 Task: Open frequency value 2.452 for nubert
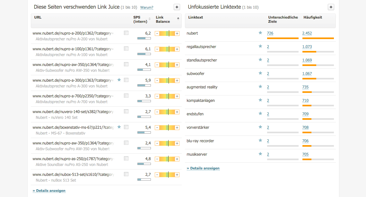coord(307,33)
